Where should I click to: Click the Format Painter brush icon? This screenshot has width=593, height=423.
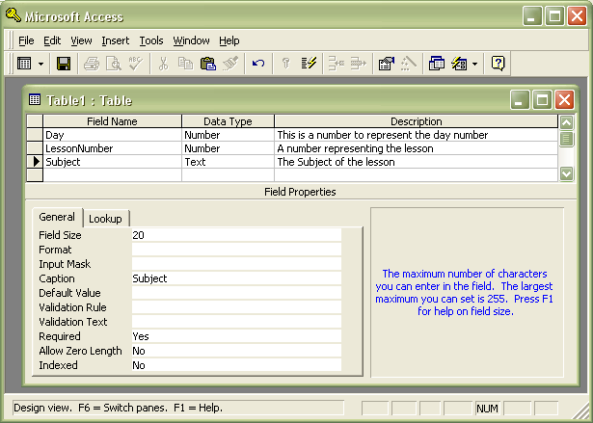pos(230,64)
